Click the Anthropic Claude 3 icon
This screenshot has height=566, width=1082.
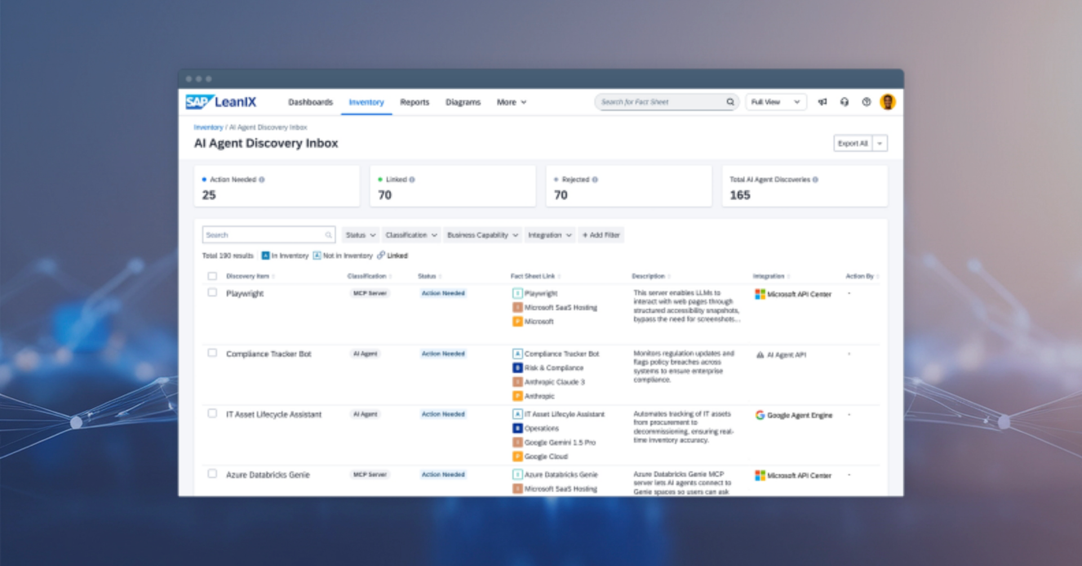pos(517,382)
